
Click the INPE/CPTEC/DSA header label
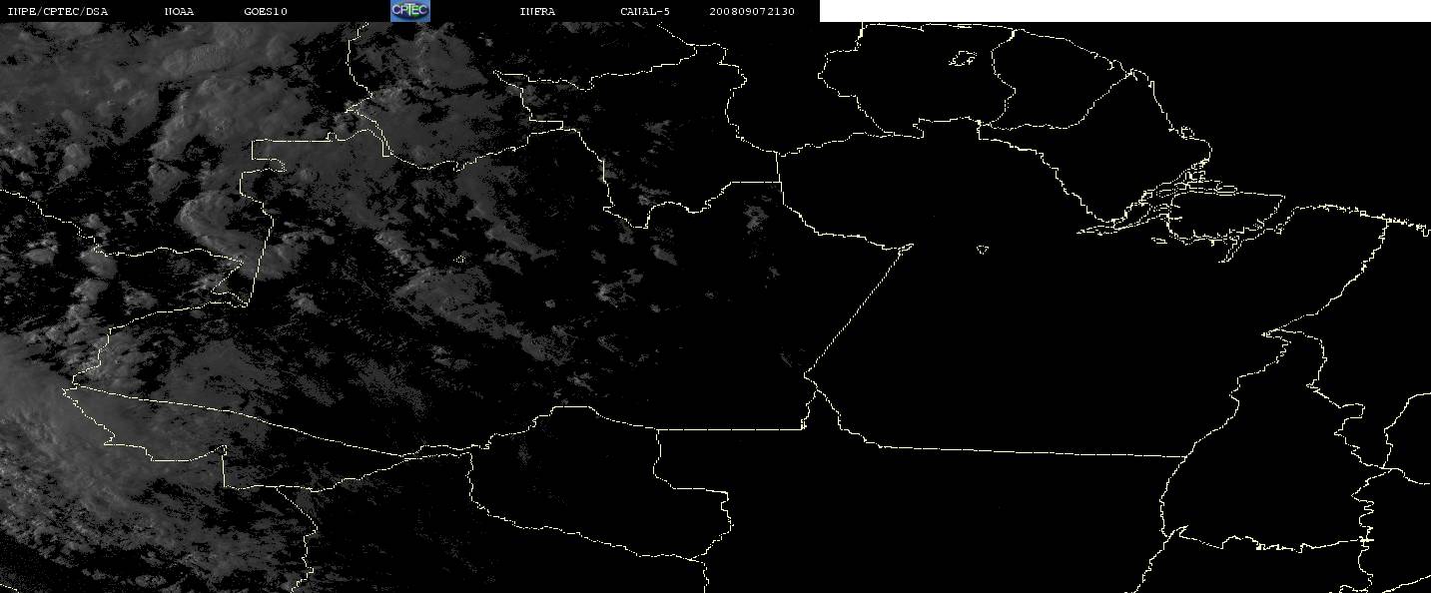coord(57,11)
